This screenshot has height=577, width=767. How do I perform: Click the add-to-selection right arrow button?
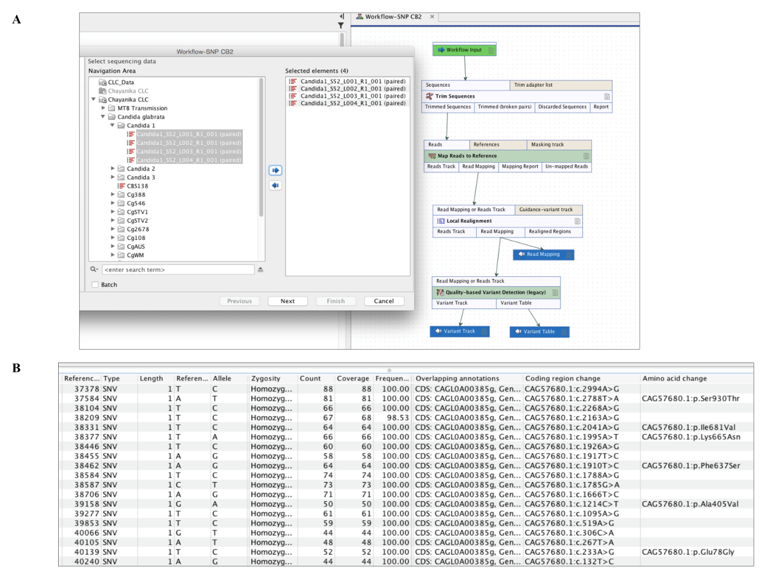(x=275, y=171)
